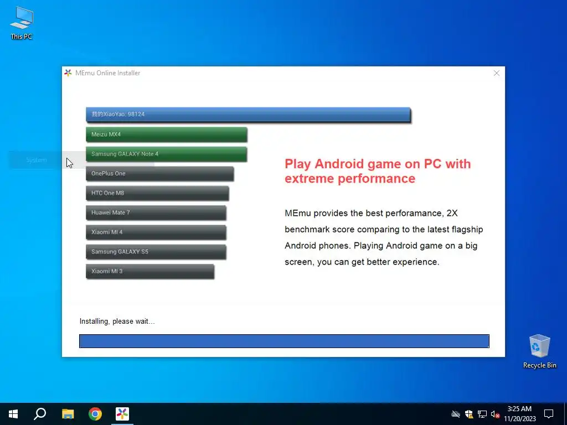567x425 pixels.
Task: Click the blue XiaoYao 98124 bar
Action: (x=249, y=115)
